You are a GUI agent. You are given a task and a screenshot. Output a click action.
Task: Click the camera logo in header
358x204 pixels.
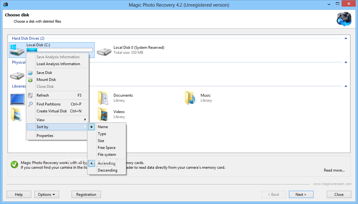[x=344, y=19]
